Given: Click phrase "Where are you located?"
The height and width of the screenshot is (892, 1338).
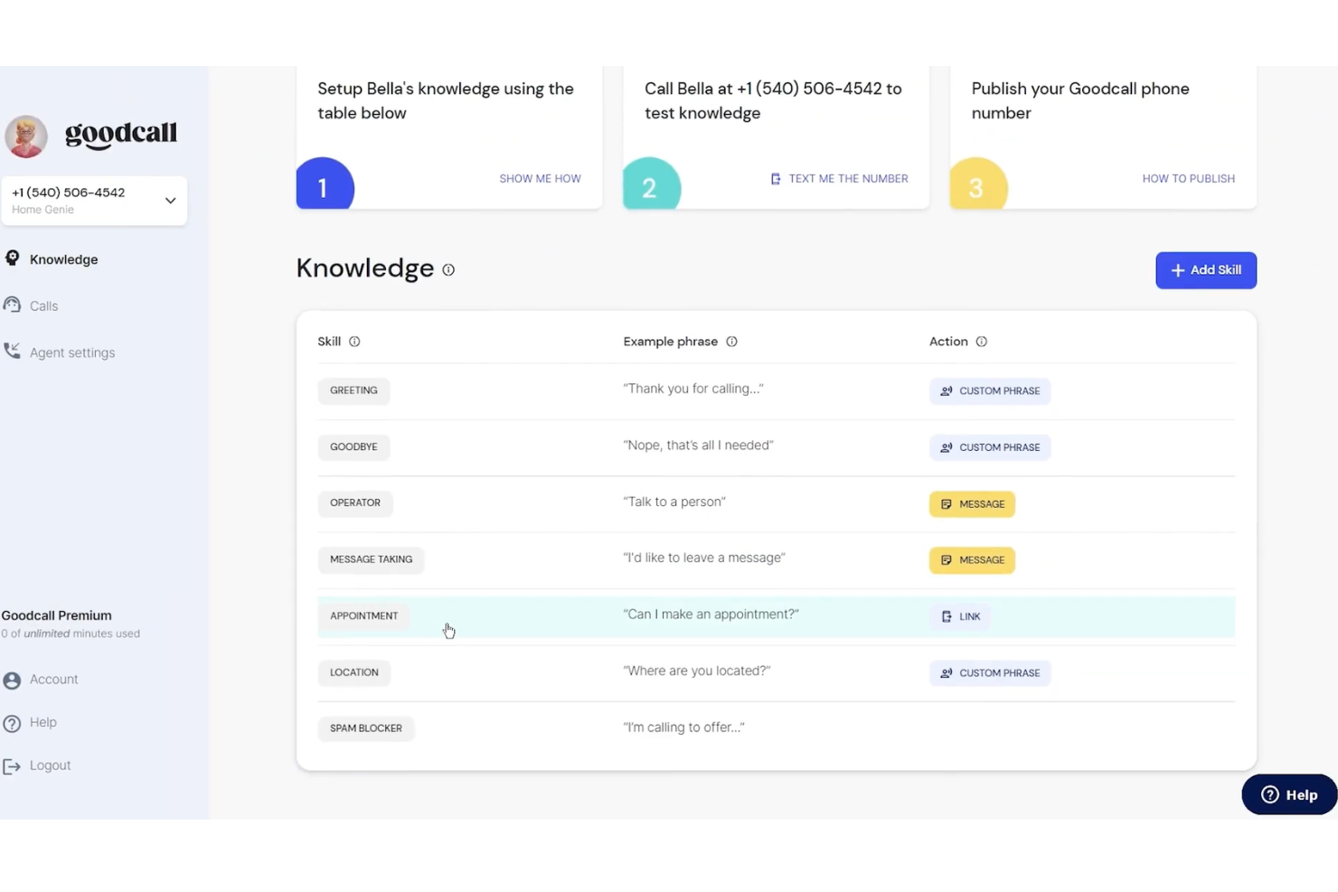Looking at the screenshot, I should click(x=697, y=671).
